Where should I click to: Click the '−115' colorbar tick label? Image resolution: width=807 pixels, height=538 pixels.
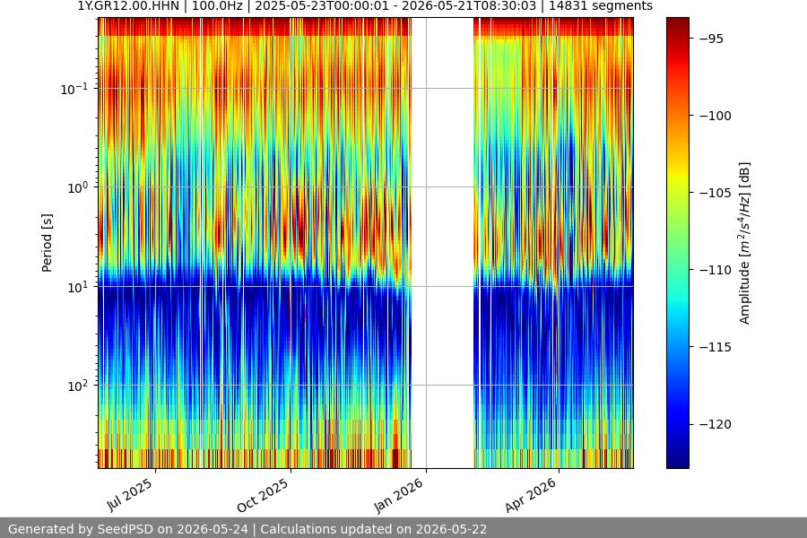pyautogui.click(x=716, y=347)
